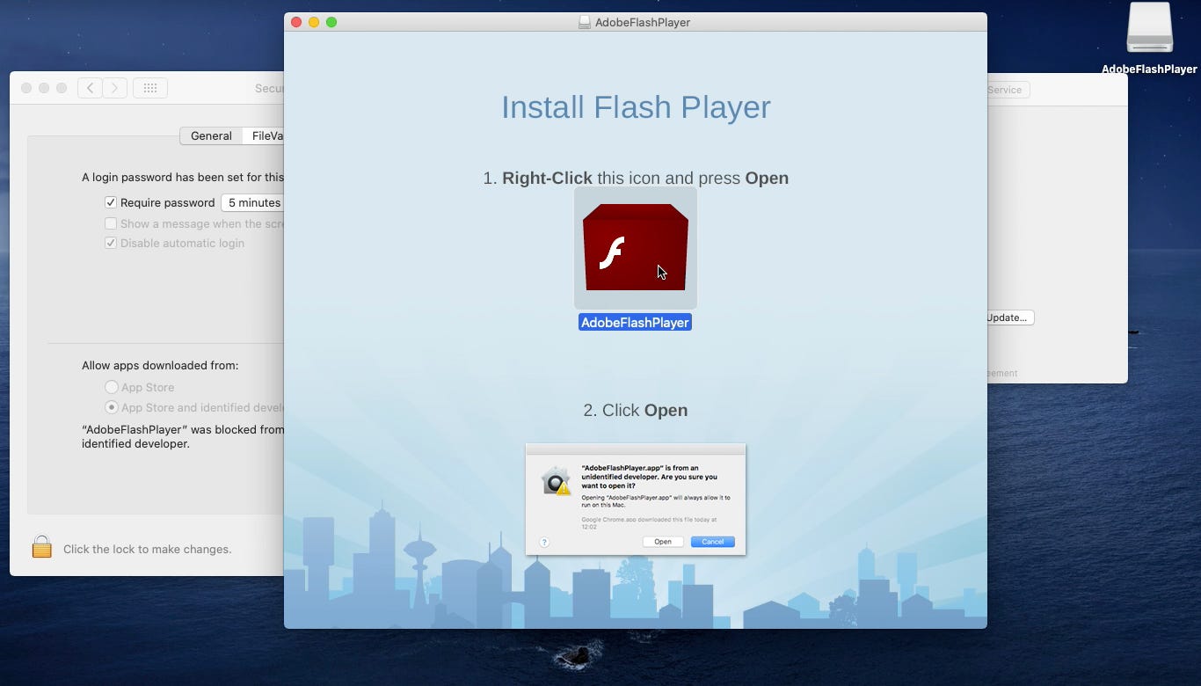The width and height of the screenshot is (1201, 686).
Task: Click the disk proxy icon in title bar
Action: [x=584, y=22]
